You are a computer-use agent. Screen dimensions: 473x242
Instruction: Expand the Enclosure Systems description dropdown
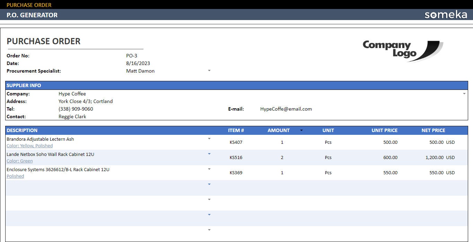[x=209, y=169]
